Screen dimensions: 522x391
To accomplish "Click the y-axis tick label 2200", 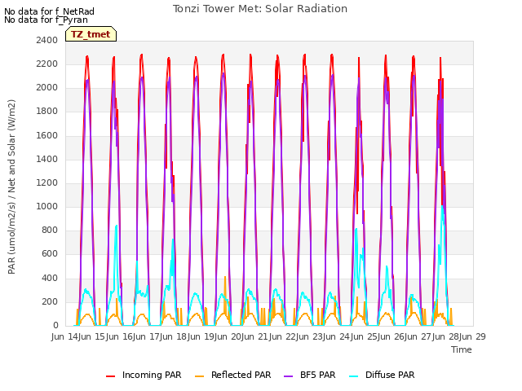I will [47, 64].
